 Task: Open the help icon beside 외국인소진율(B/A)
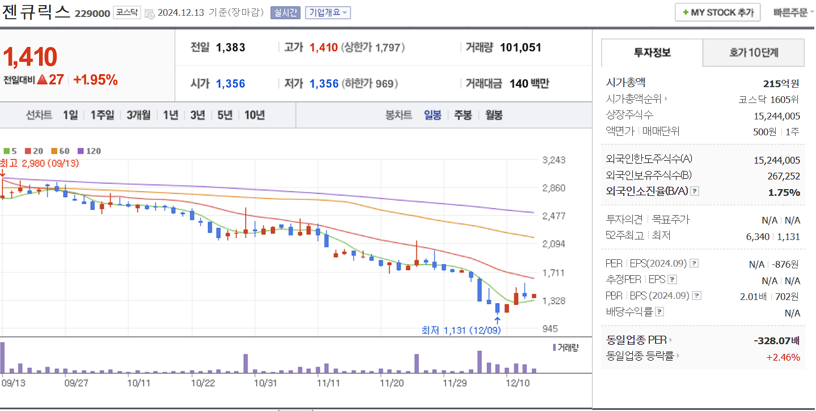tap(694, 192)
